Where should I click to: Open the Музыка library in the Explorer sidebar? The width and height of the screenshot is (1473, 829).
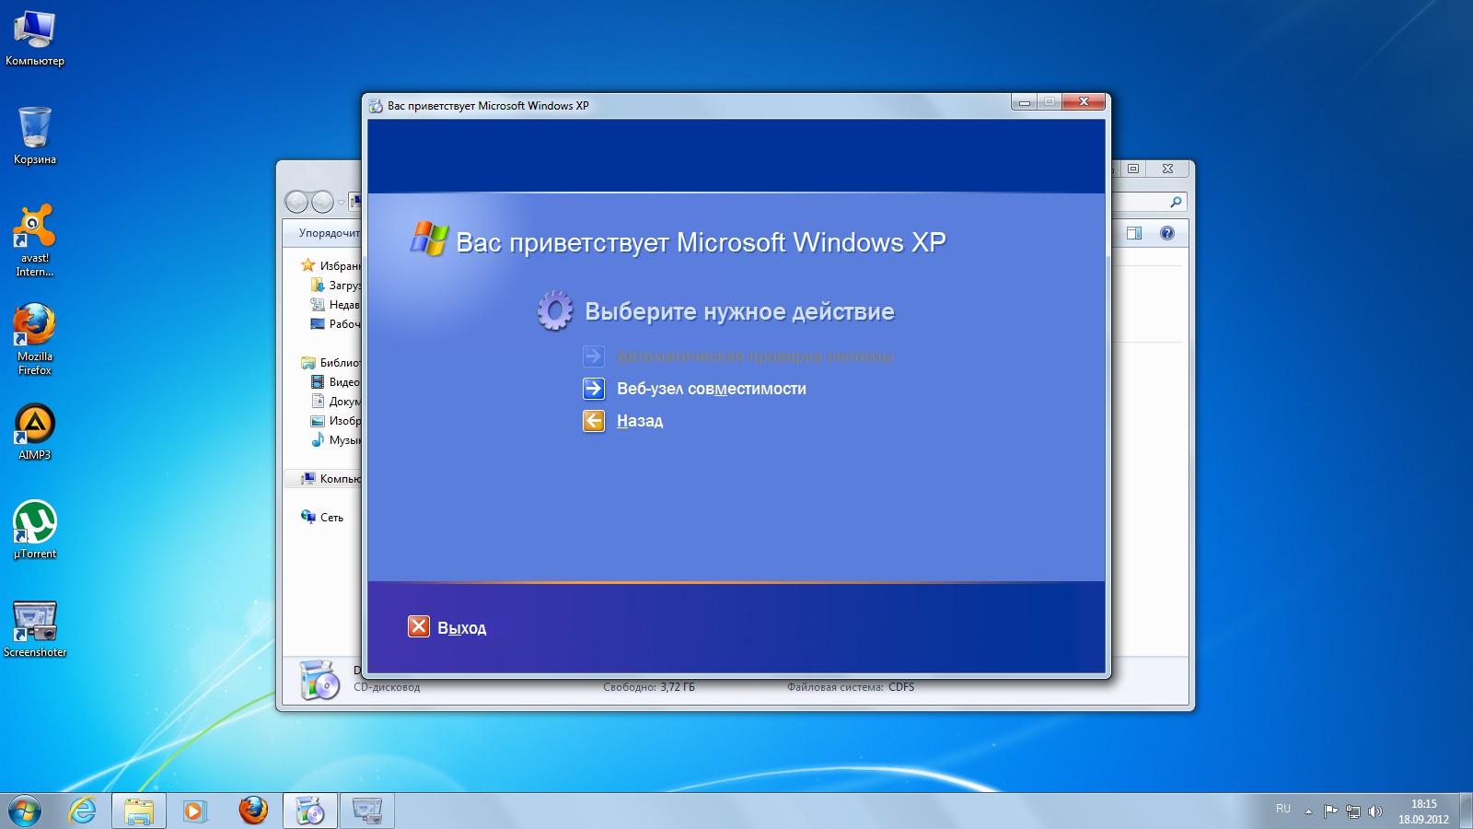[336, 440]
